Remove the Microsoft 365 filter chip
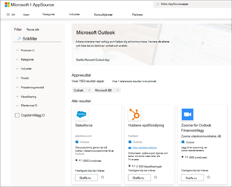Viewport: 232px width, 187px height. (x=118, y=90)
